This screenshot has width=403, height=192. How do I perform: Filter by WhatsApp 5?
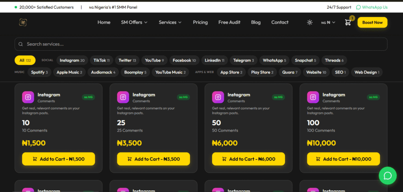coord(274,60)
